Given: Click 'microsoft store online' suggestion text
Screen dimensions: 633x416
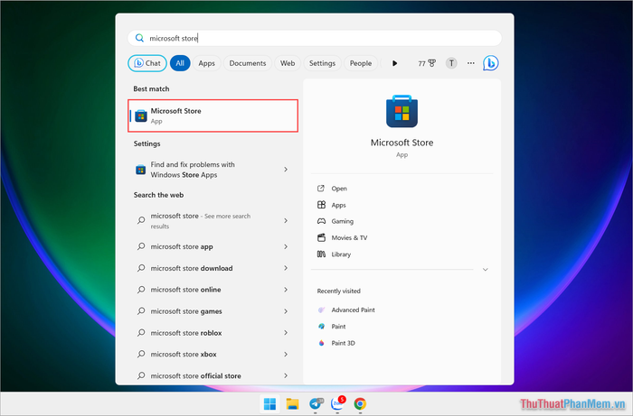Looking at the screenshot, I should [x=185, y=290].
